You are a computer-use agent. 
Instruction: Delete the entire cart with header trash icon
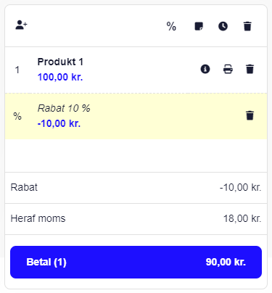point(247,26)
